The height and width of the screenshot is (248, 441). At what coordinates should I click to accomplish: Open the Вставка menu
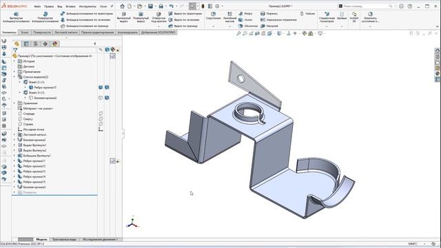pyautogui.click(x=70, y=6)
